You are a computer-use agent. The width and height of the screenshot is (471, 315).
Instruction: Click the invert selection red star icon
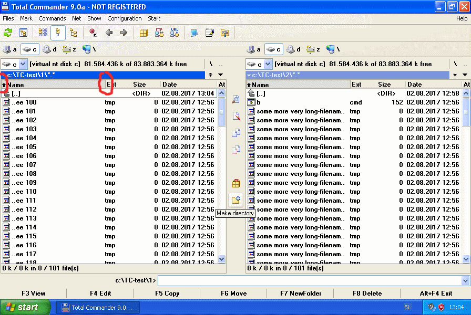pyautogui.click(x=93, y=33)
